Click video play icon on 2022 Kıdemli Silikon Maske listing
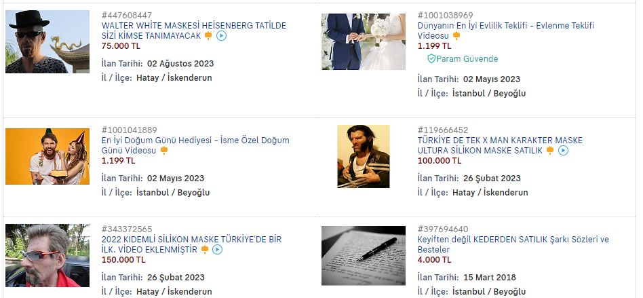The image size is (643, 298). (x=217, y=250)
